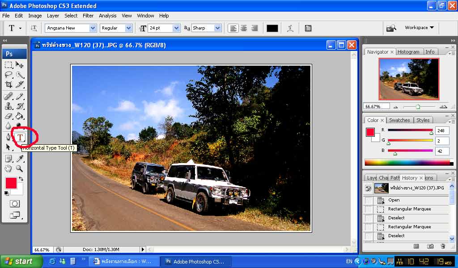Click the Windows start button
The width and height of the screenshot is (458, 268).
[x=21, y=261]
